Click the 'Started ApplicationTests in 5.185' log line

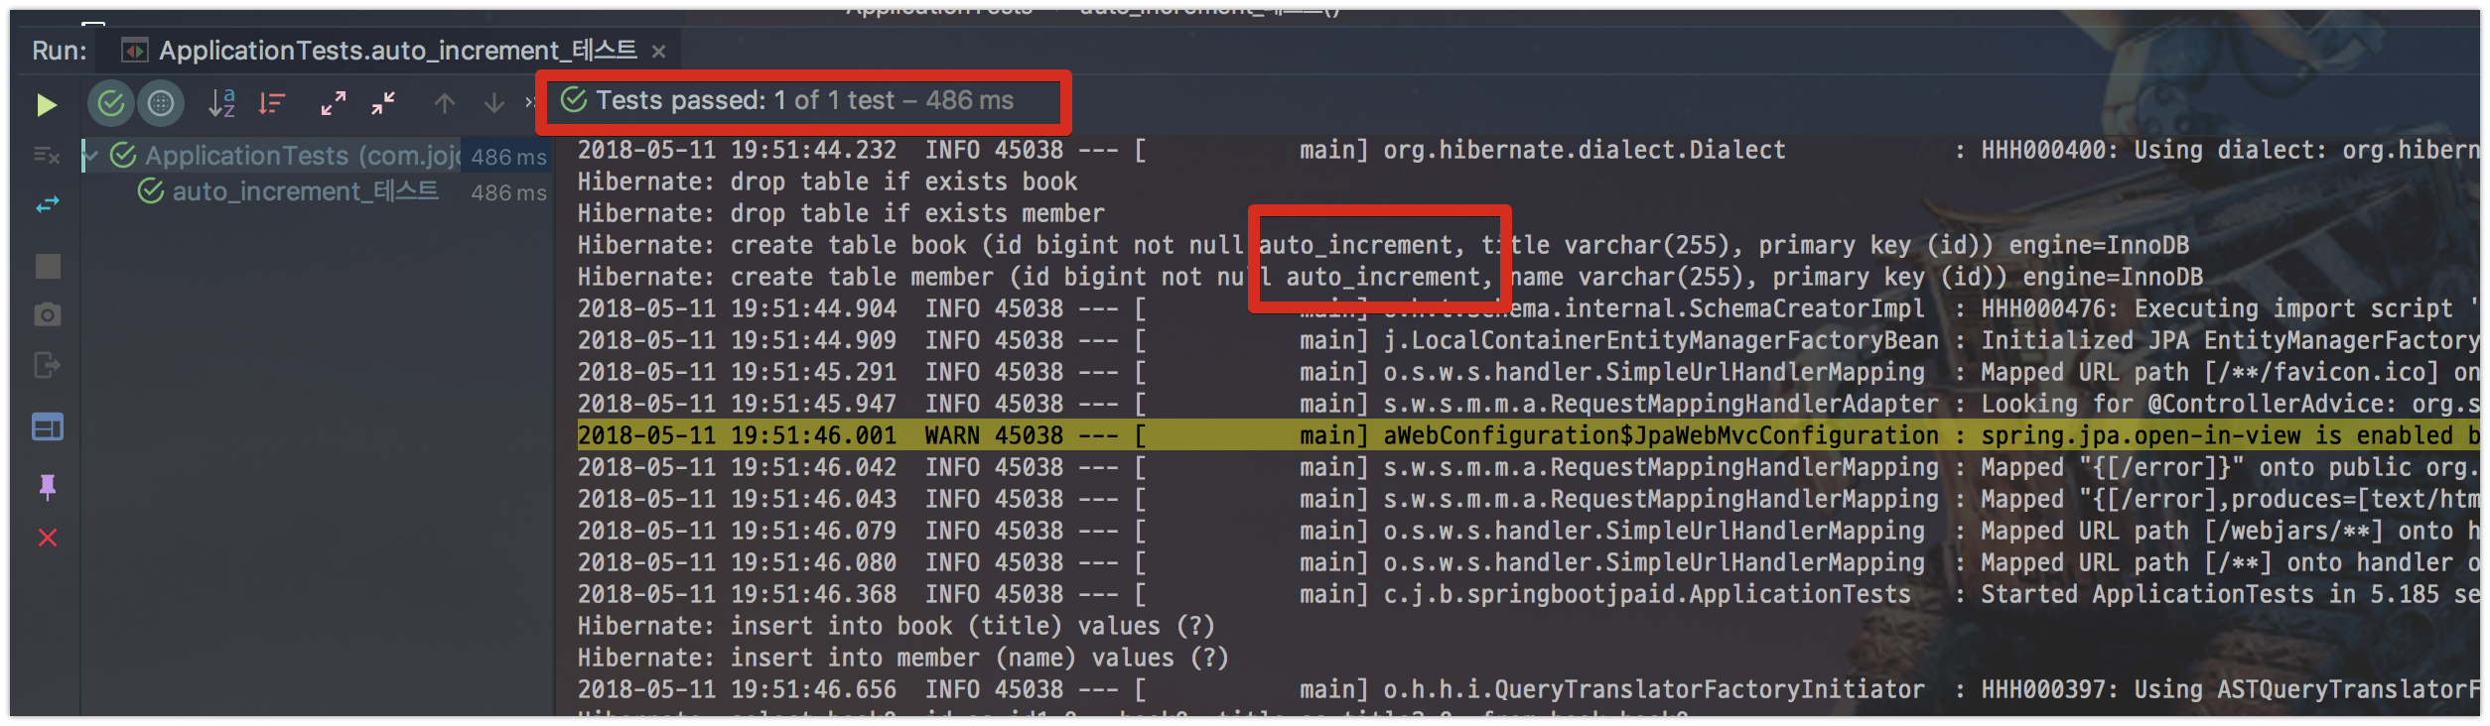pyautogui.click(x=1529, y=594)
